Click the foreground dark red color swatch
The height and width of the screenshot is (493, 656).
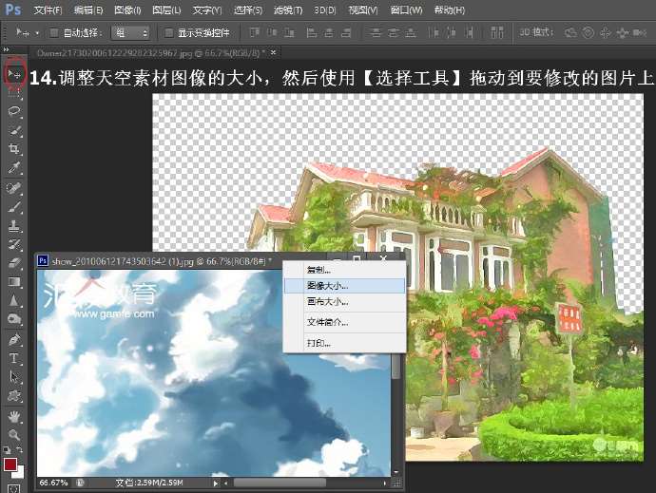coord(10,465)
